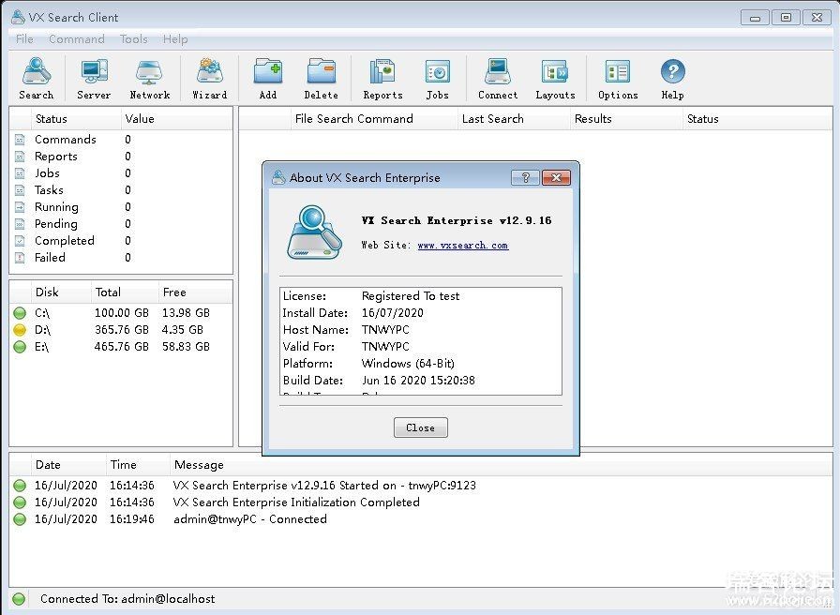Click the Running status row icon
840x615 pixels.
point(20,207)
